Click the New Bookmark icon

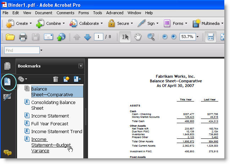coord(66,79)
